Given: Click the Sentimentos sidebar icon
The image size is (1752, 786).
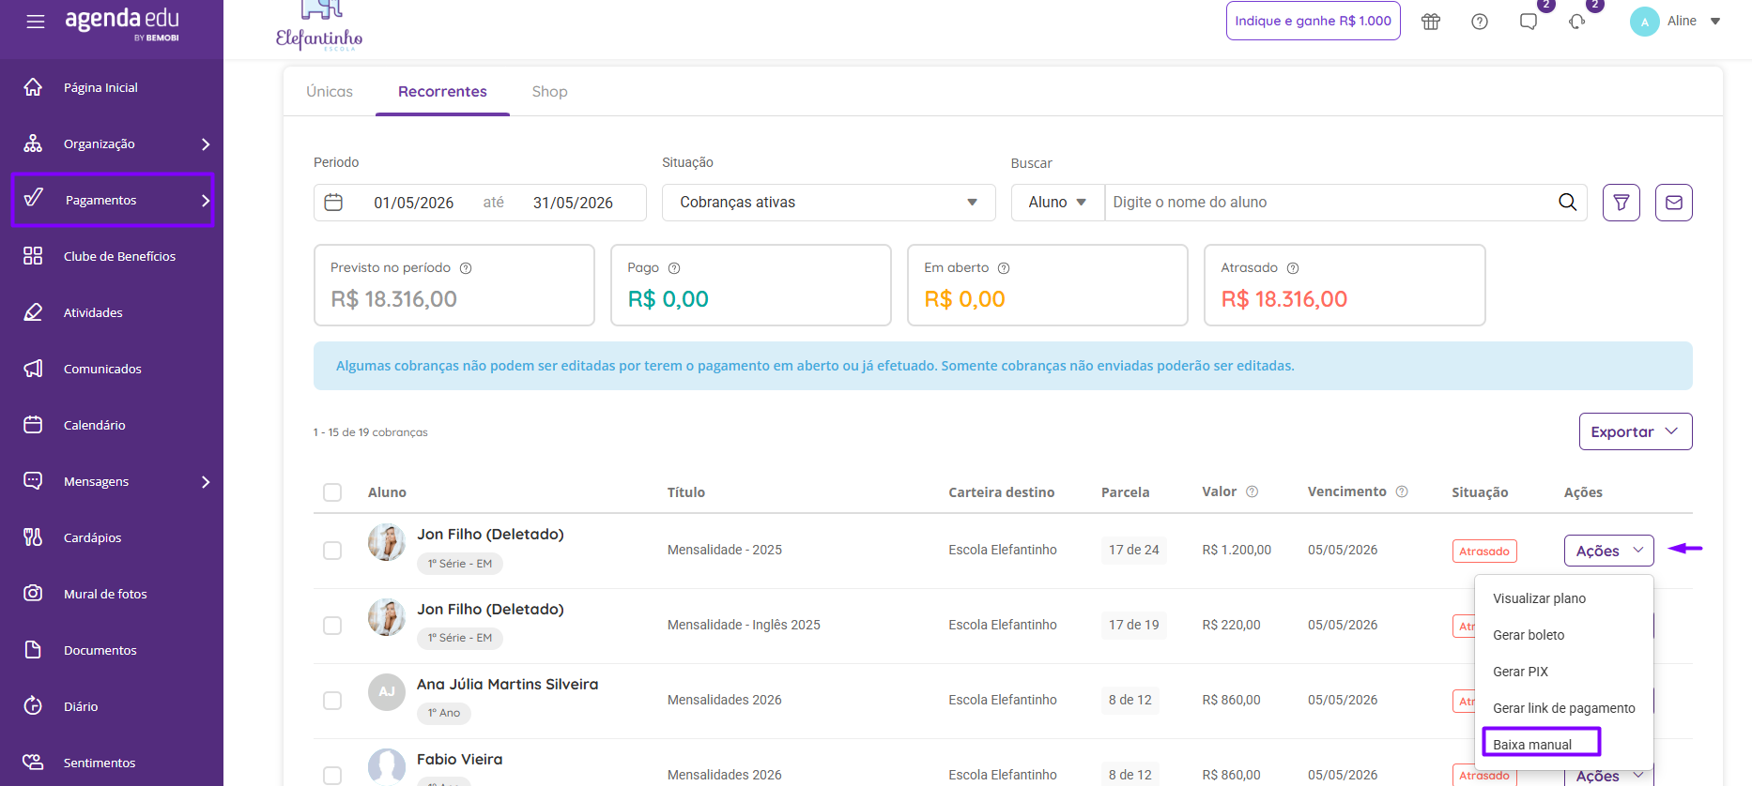Looking at the screenshot, I should click(x=33, y=763).
